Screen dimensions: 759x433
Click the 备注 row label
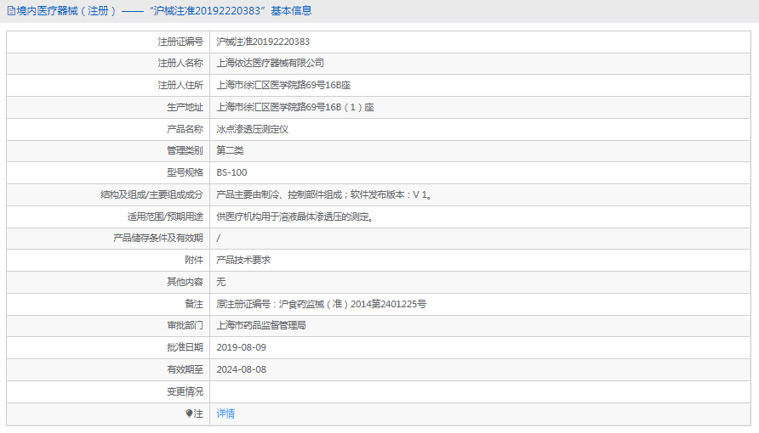click(194, 304)
